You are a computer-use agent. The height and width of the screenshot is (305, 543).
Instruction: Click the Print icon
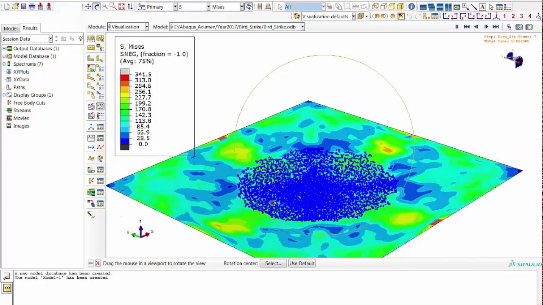32,7
